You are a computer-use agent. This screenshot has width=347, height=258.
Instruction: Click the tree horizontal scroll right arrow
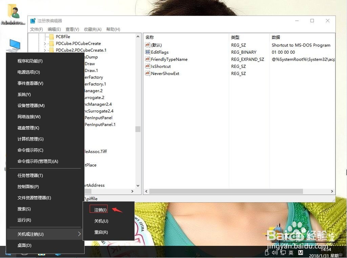coord(132,191)
